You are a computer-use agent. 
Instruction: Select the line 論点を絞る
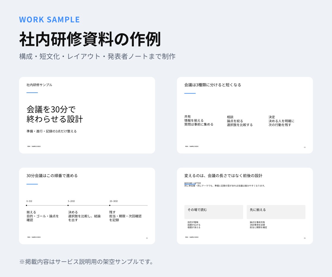coord(235,121)
